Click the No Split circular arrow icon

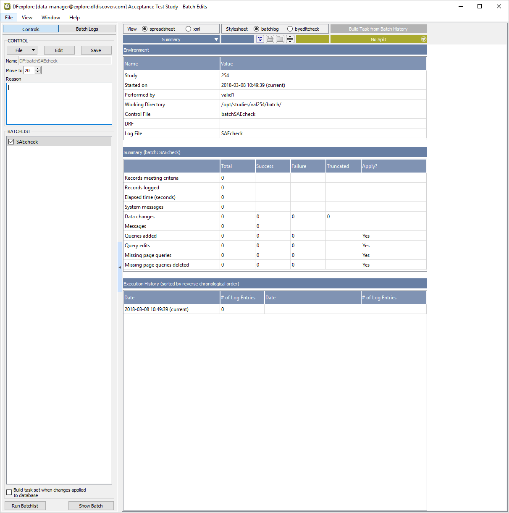[423, 39]
